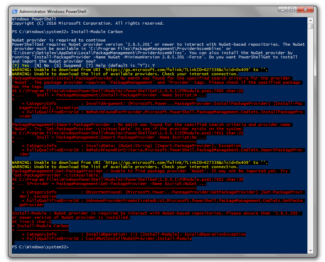
Task: Select the scrollbar up arrow
Action: pos(310,20)
